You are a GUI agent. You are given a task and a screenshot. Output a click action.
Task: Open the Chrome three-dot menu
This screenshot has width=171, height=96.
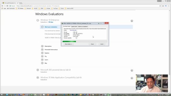click(169, 6)
